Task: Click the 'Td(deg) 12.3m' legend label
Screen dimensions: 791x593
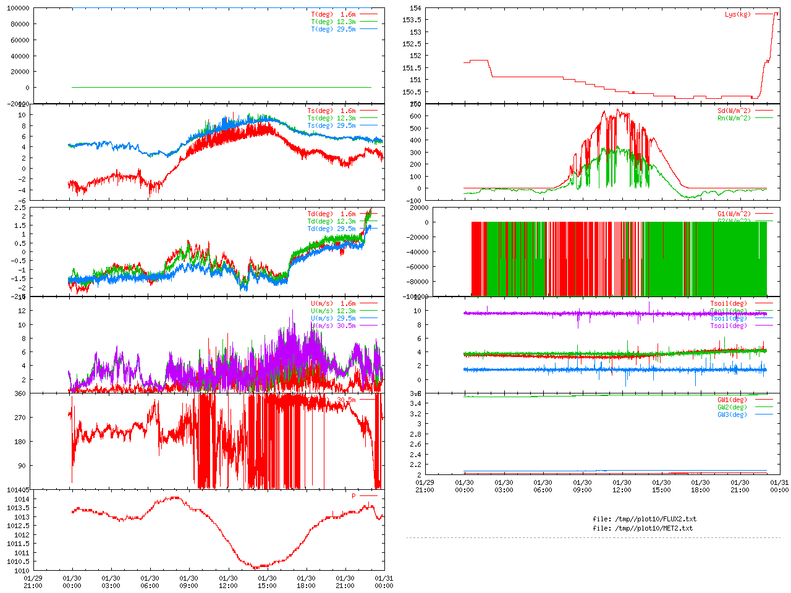Action: [332, 222]
